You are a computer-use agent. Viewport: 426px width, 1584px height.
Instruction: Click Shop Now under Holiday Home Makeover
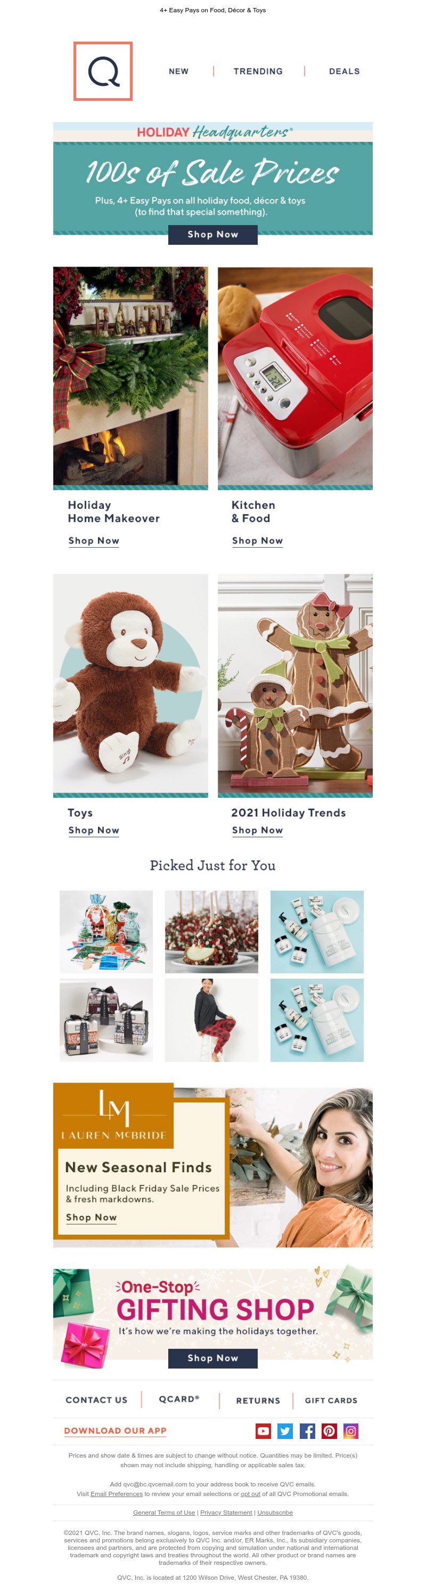pyautogui.click(x=94, y=540)
